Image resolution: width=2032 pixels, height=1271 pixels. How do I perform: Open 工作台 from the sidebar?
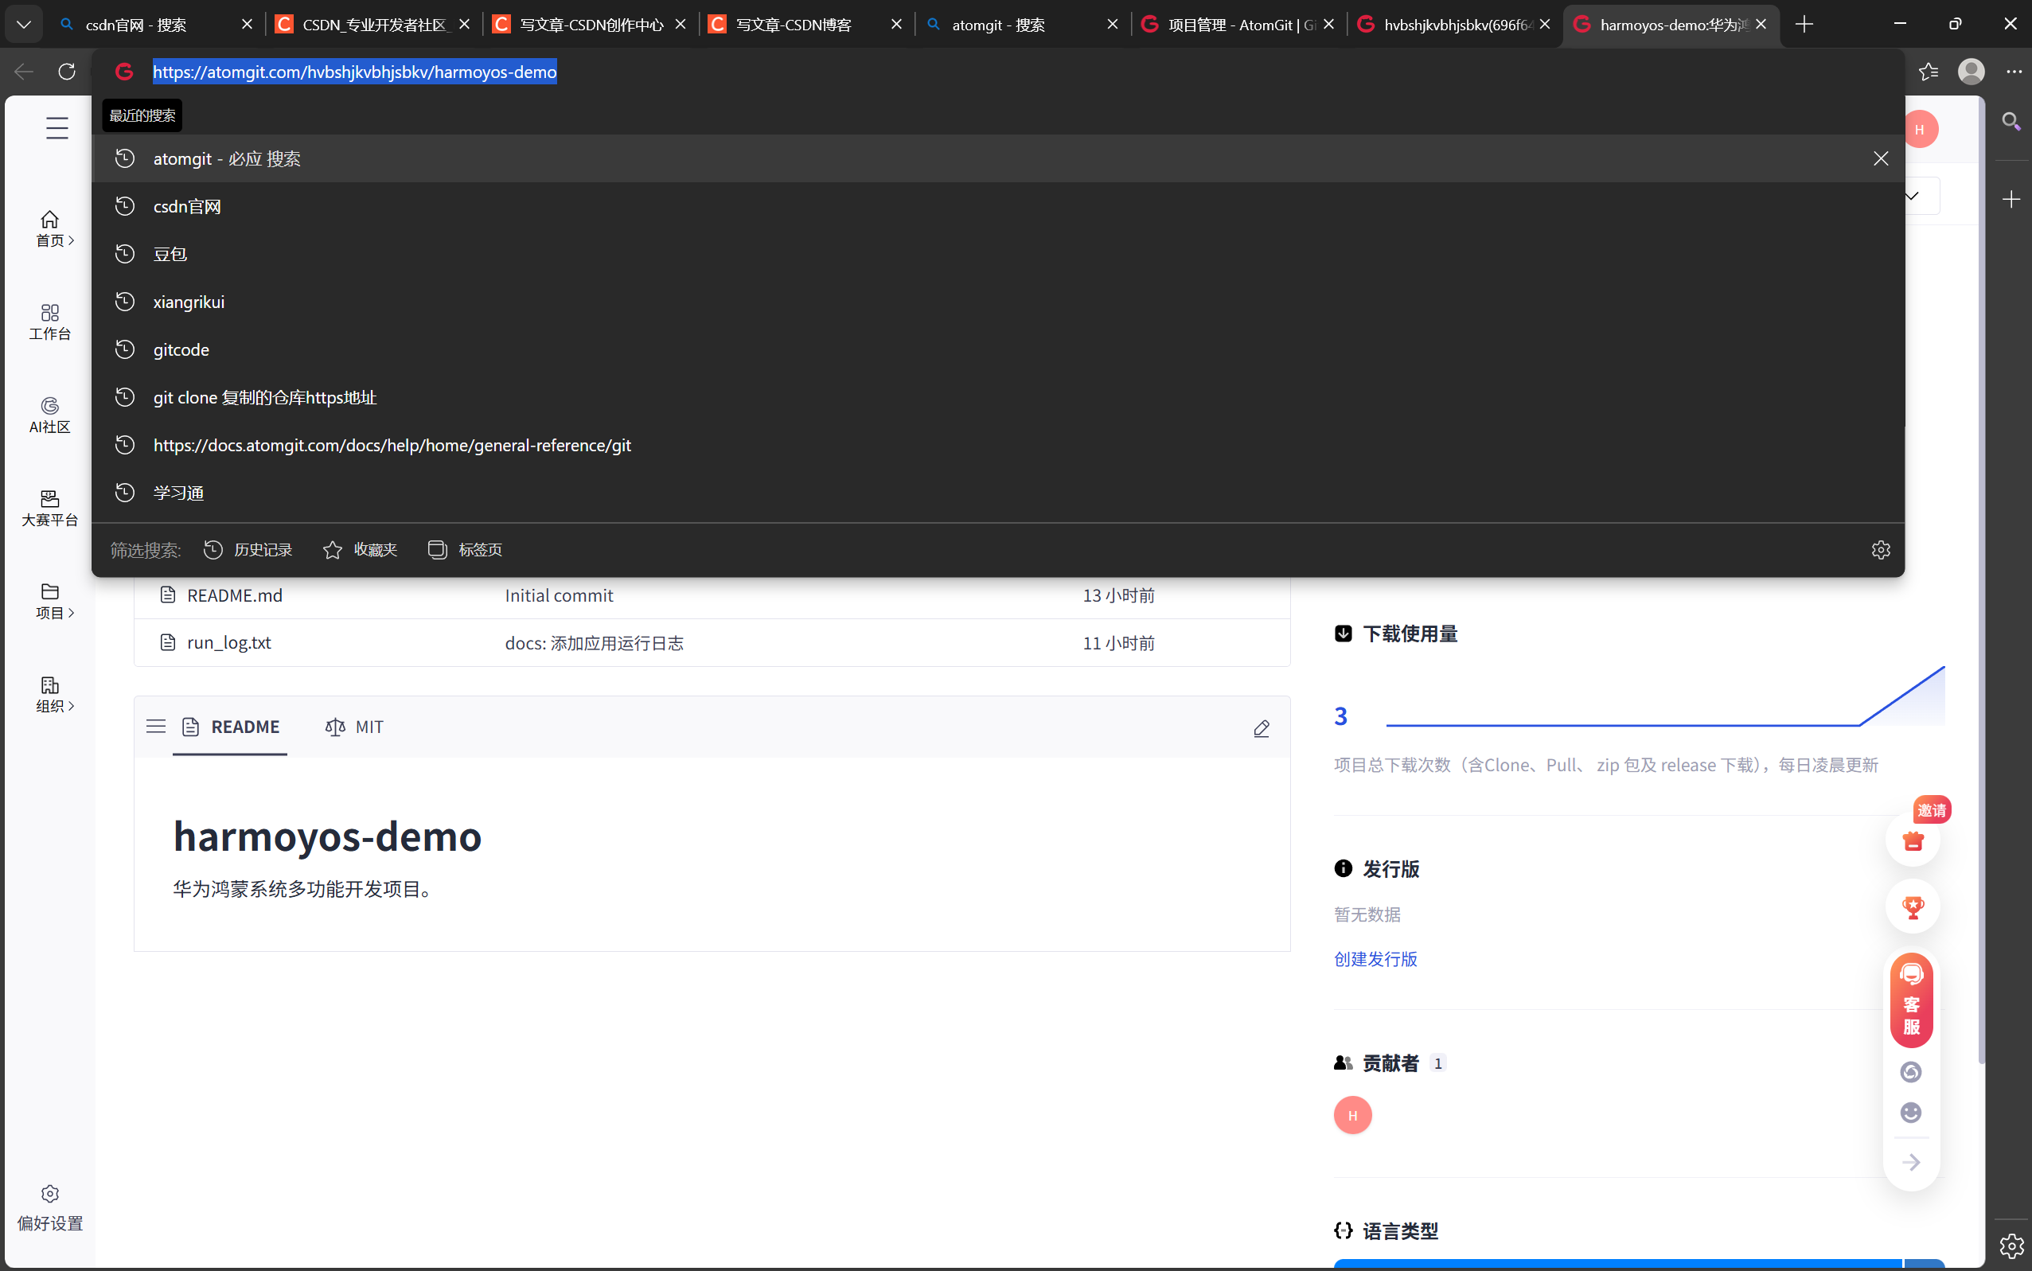[50, 322]
